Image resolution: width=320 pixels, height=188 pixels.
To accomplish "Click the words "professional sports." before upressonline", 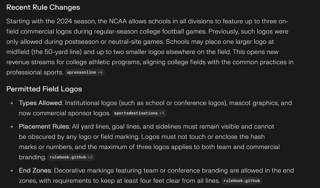I will pos(35,72).
